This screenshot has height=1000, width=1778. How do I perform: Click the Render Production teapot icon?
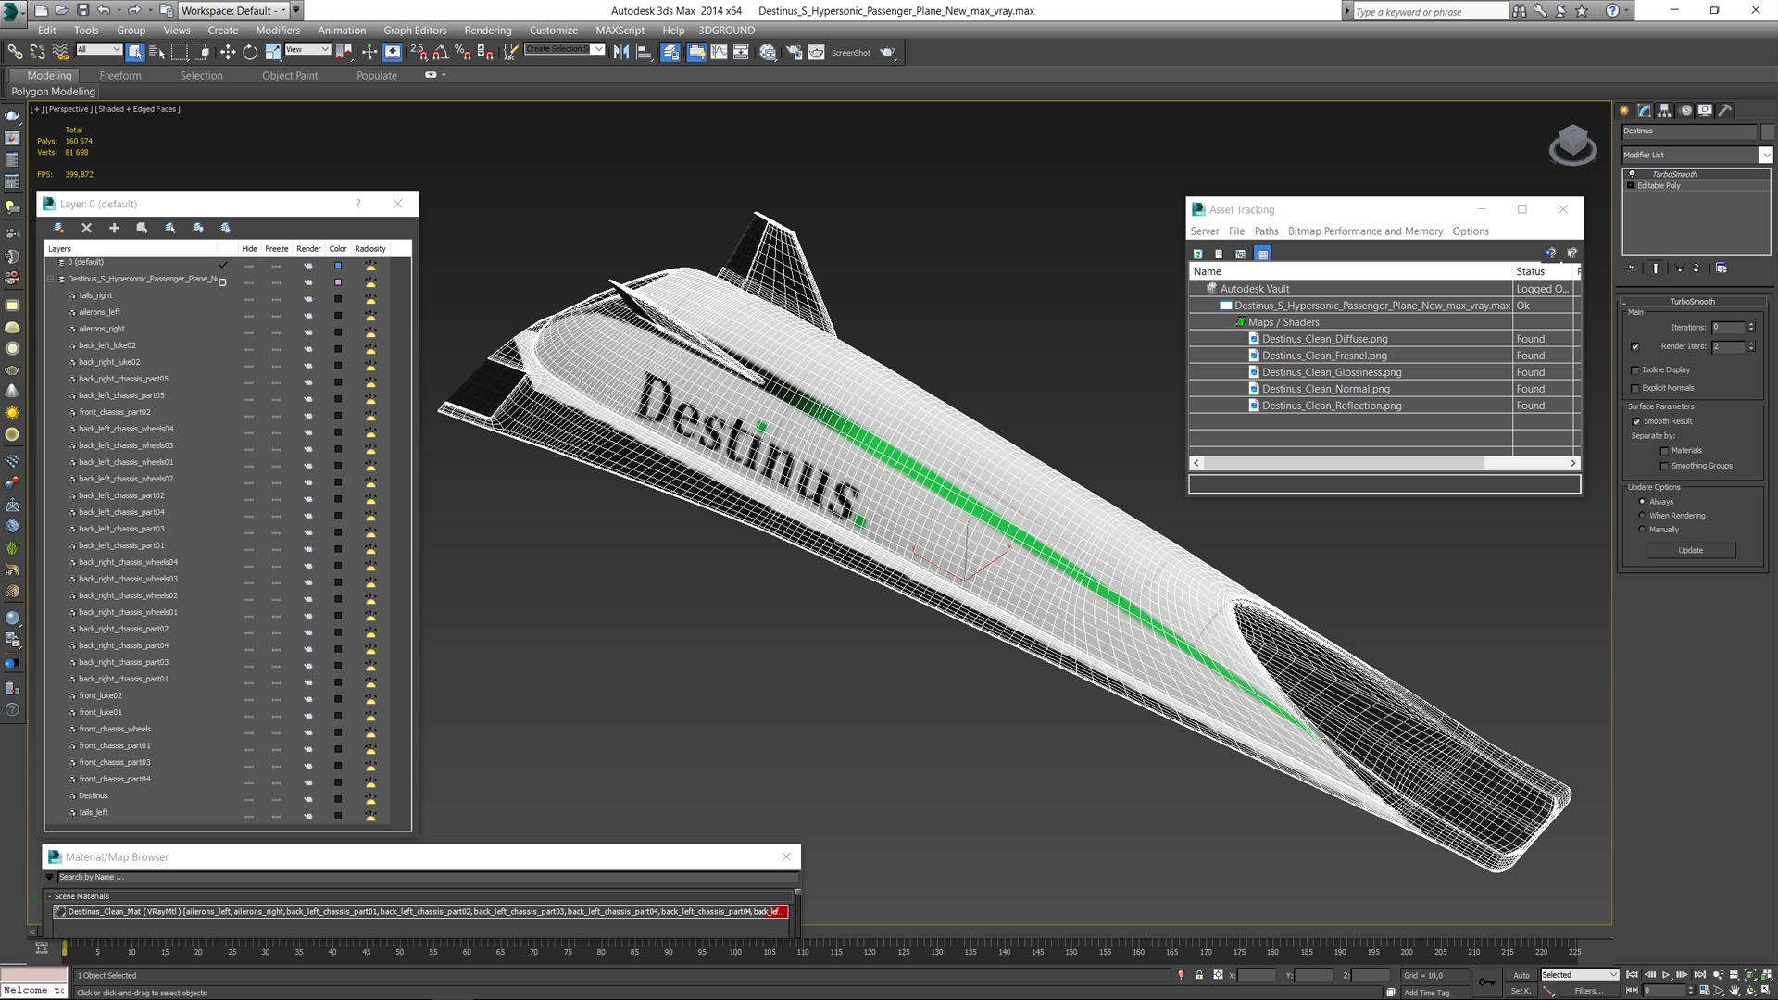click(887, 52)
